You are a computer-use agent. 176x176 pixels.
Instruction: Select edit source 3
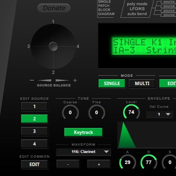34,131
